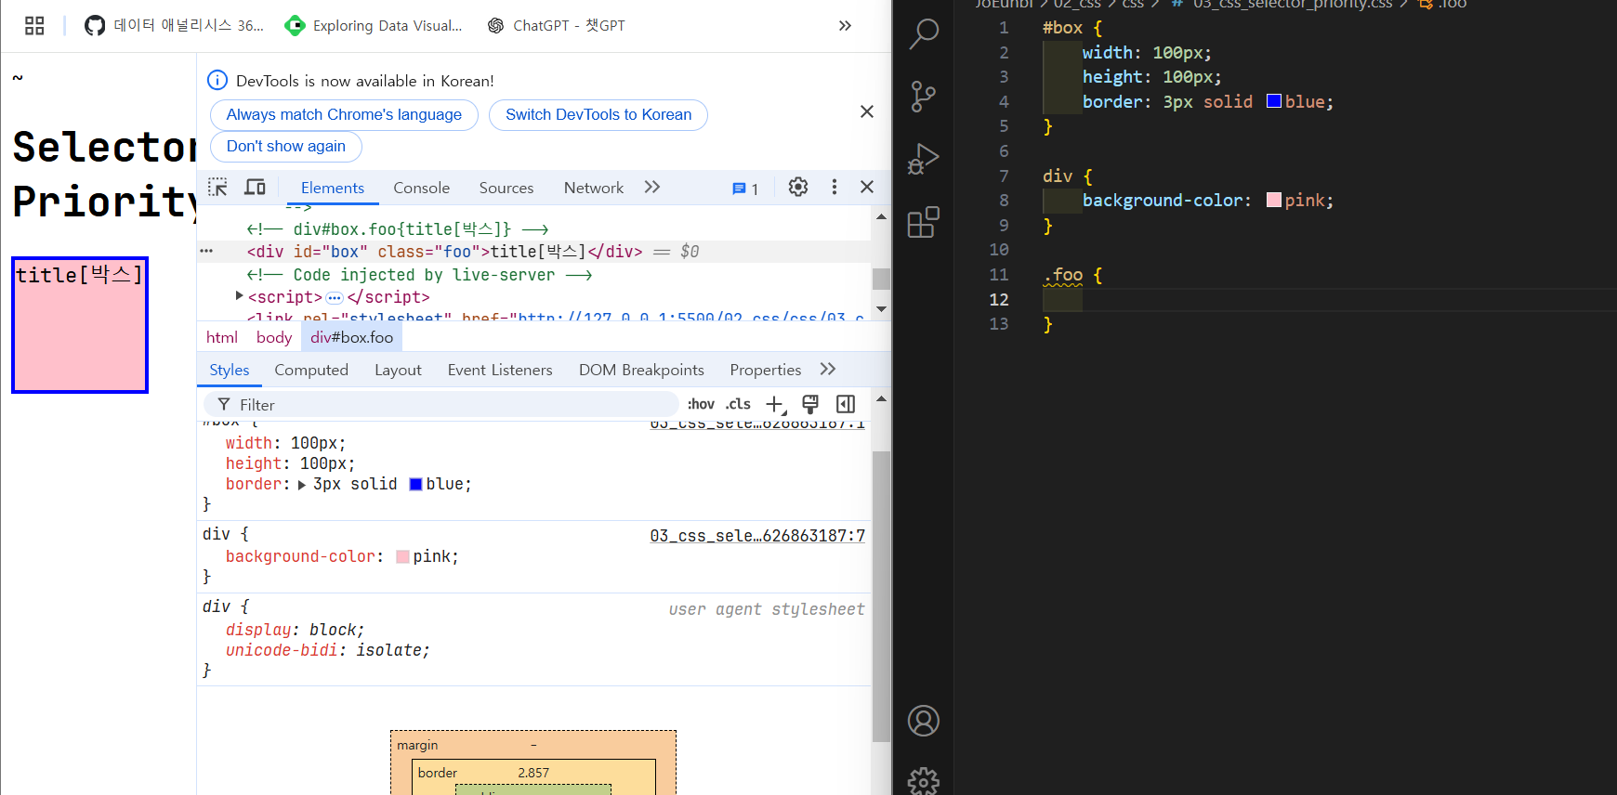The image size is (1617, 795).
Task: Show more Styles pane sub-tabs
Action: (828, 370)
